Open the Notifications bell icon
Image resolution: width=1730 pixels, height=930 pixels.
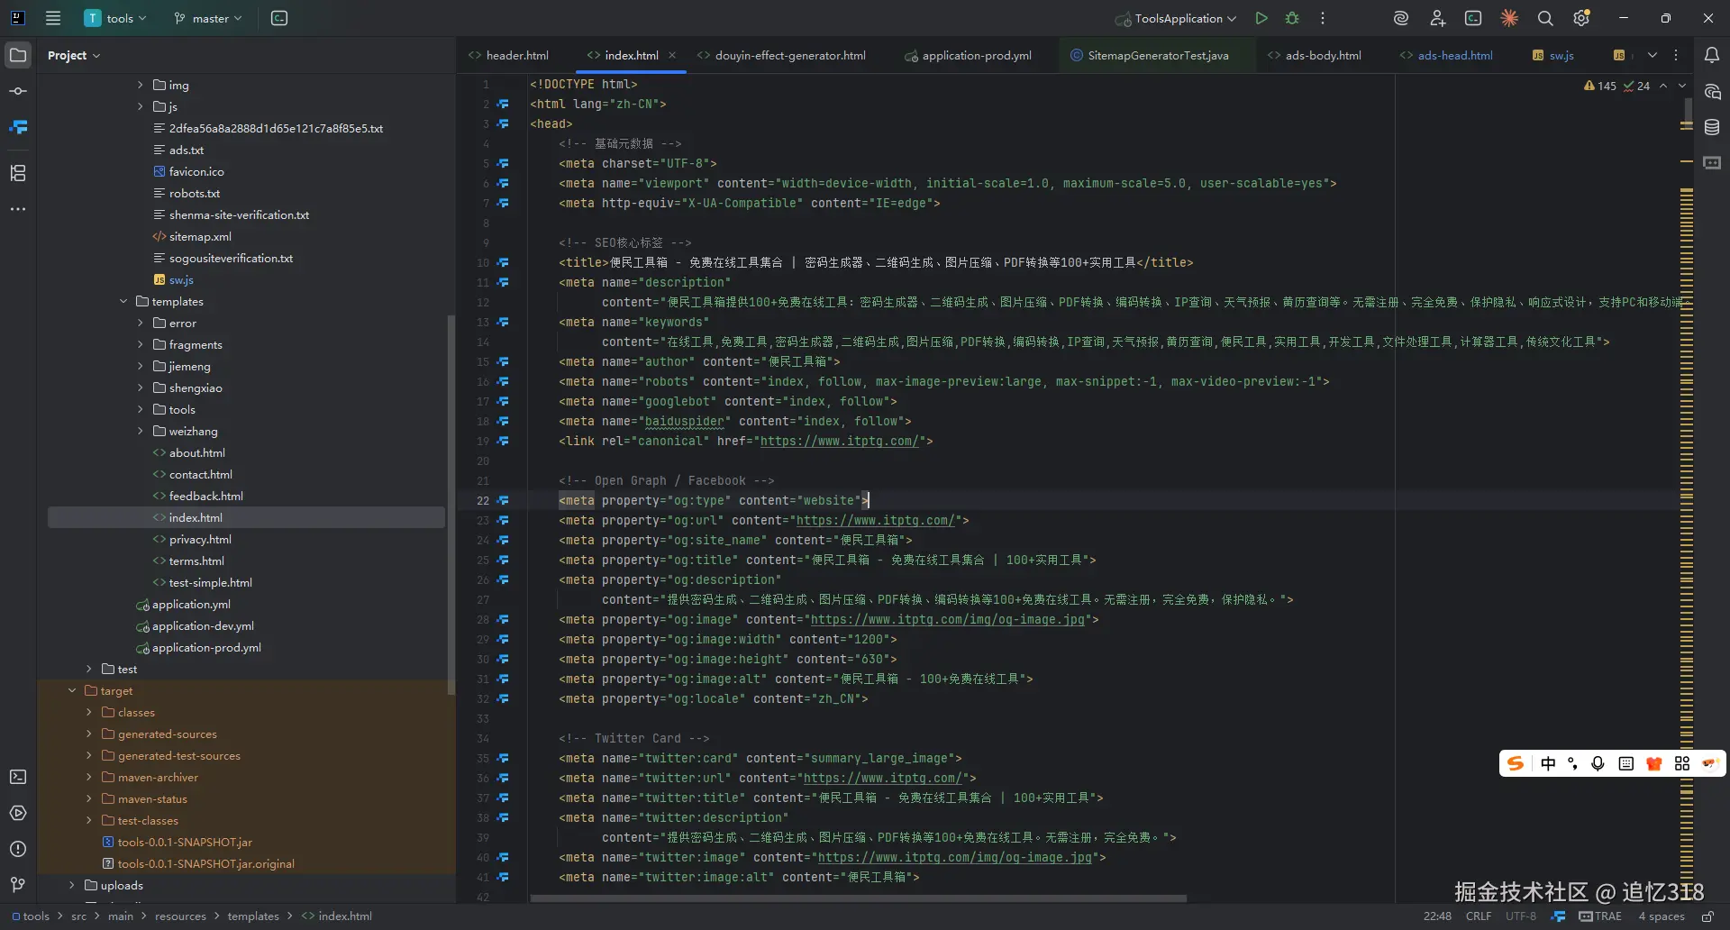(1711, 55)
